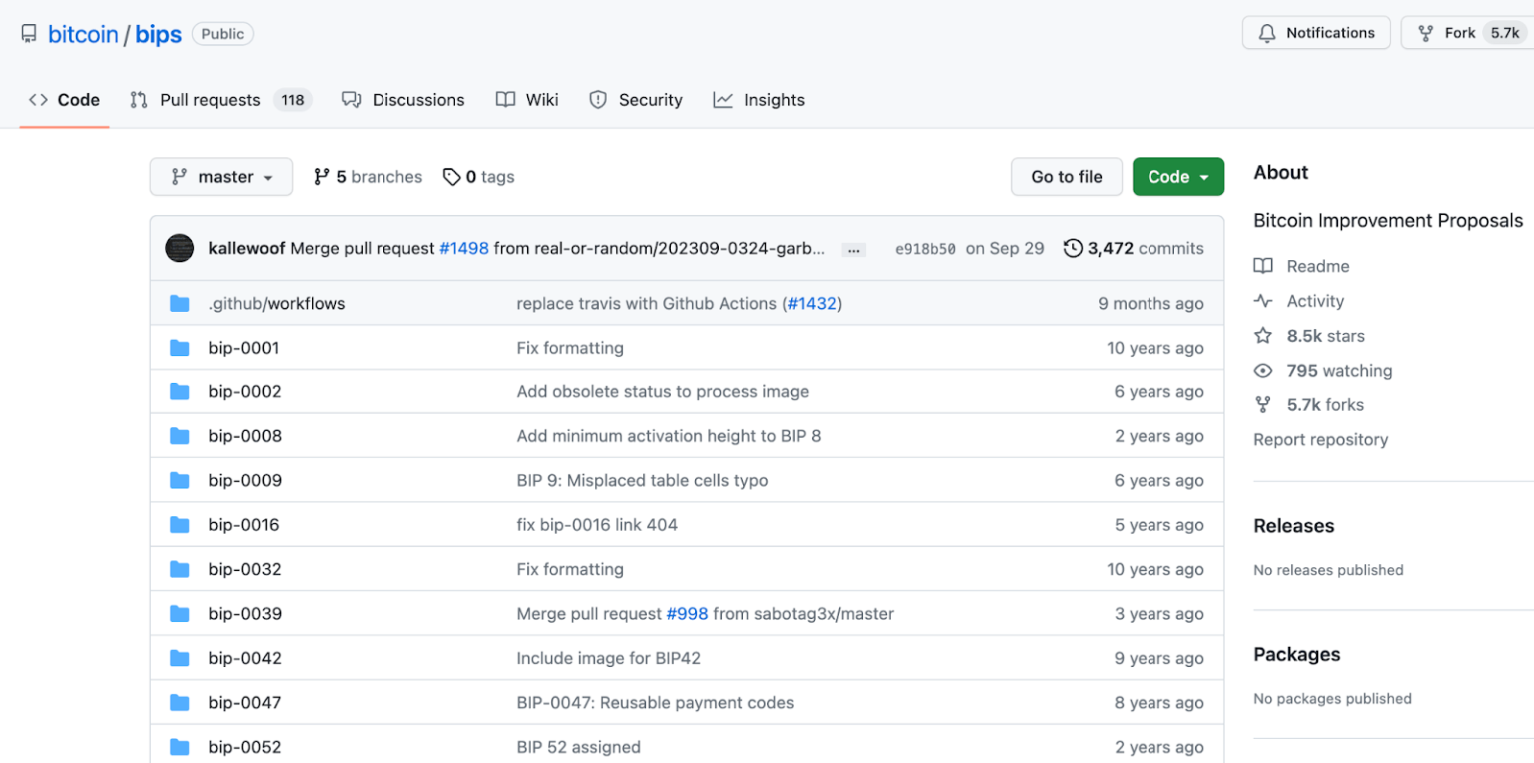This screenshot has width=1534, height=763.
Task: Click the folder icon for bip-0002
Action: pos(180,391)
